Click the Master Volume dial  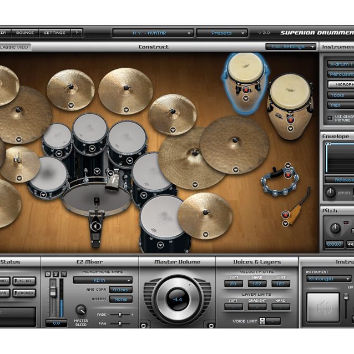tap(177, 300)
